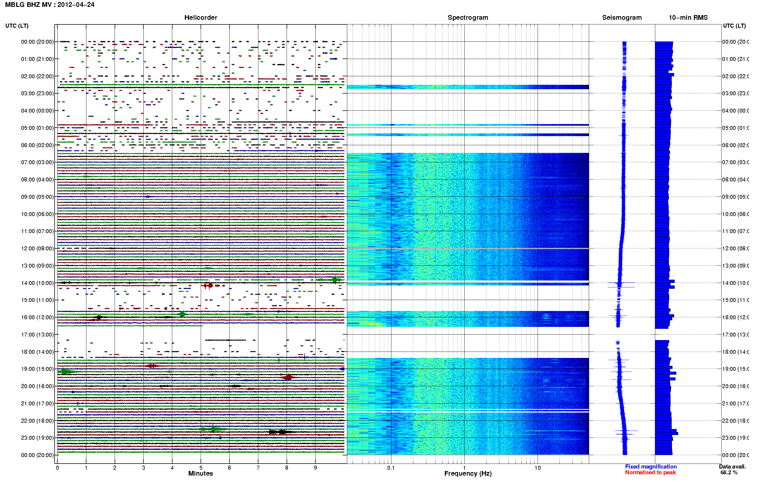Viewport: 780px width, 488px height.
Task: Click the red 'Normalised to peak' legend text
Action: pyautogui.click(x=650, y=473)
